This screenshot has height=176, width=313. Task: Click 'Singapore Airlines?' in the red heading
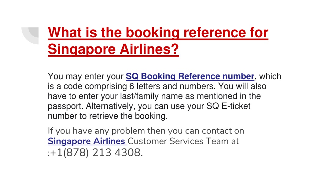[113, 49]
